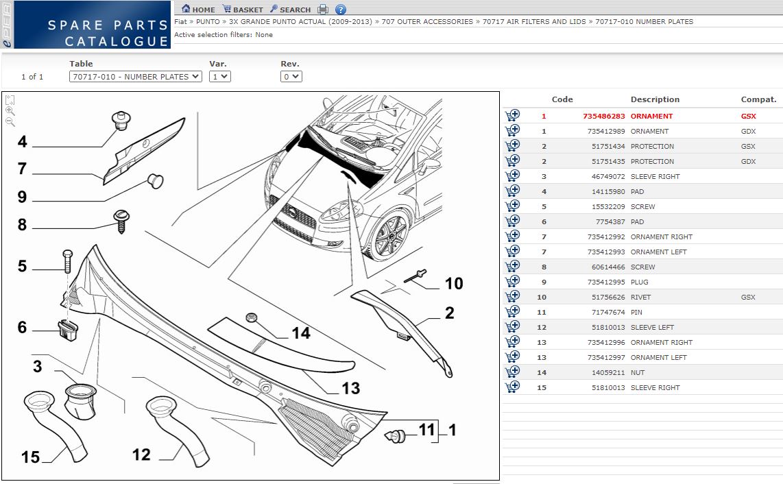Select part code 14059211
Screen dimensions: 783x484
pyautogui.click(x=608, y=372)
